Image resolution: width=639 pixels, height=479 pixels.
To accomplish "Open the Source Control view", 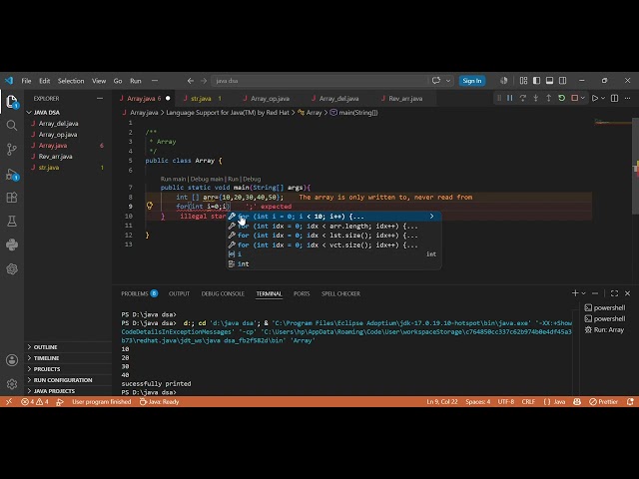I will click(12, 150).
